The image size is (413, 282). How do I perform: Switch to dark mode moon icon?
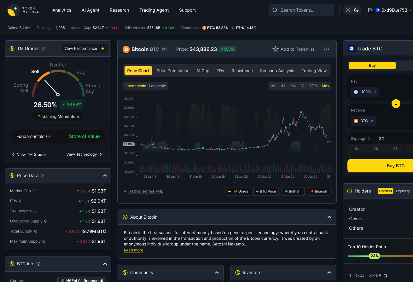pos(356,10)
